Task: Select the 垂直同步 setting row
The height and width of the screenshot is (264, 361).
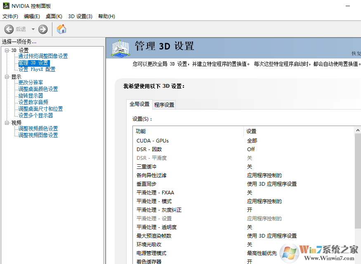Action: point(146,184)
